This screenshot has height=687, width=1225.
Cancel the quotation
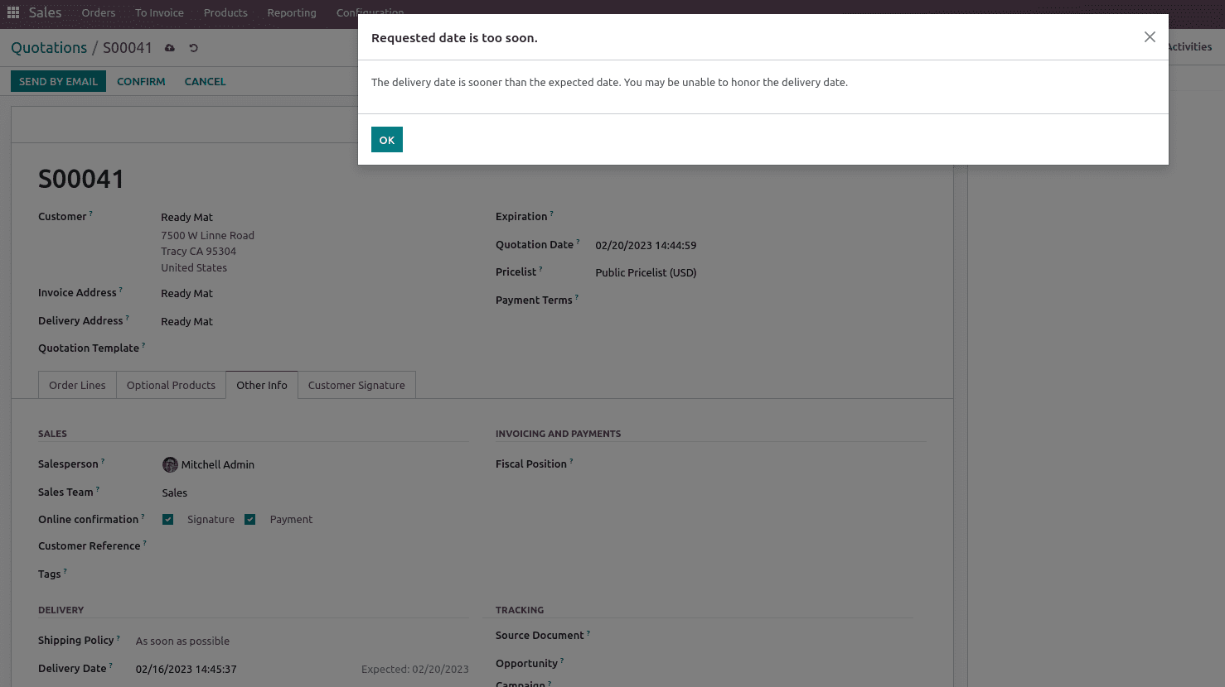(205, 81)
